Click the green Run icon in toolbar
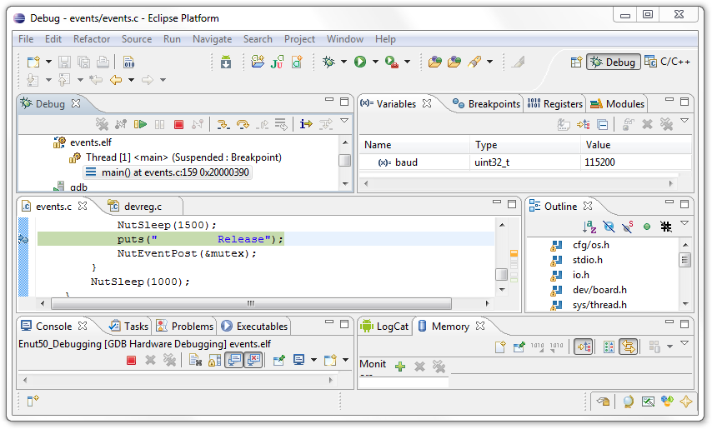This screenshot has width=712, height=429. (x=360, y=62)
